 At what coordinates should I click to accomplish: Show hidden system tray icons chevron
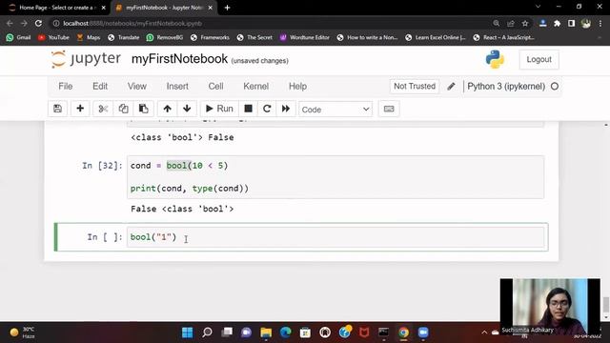coord(484,333)
